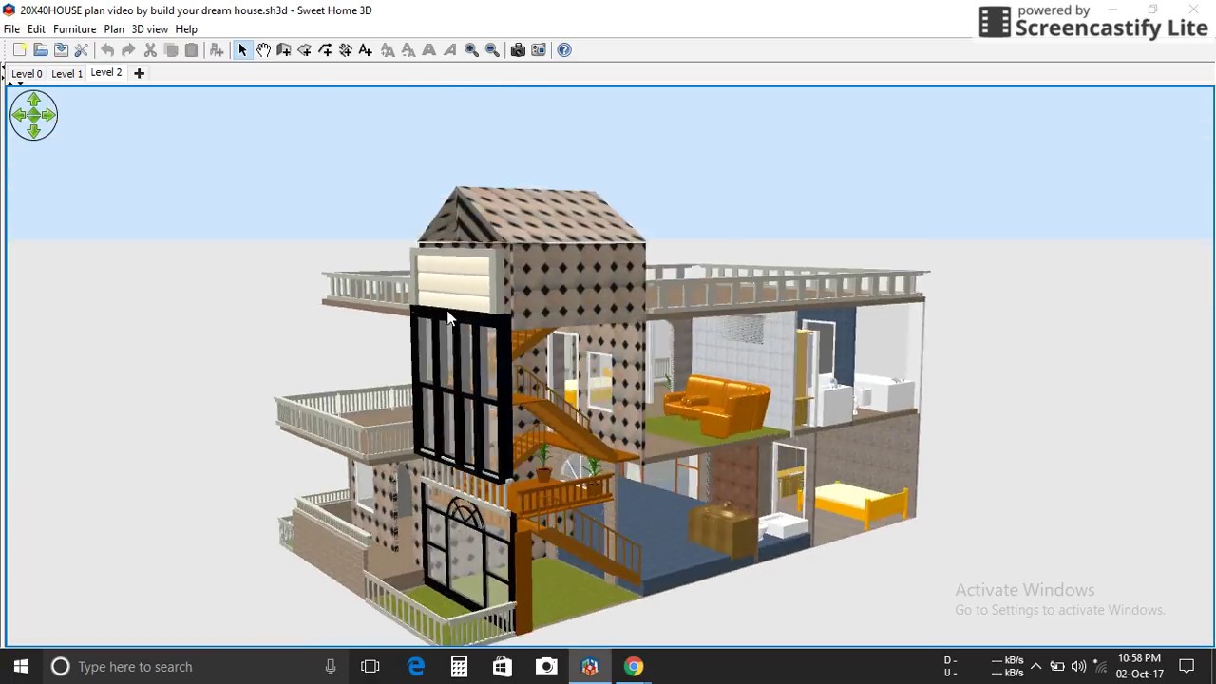The width and height of the screenshot is (1216, 684).
Task: Click the volume speaker tray icon
Action: click(1078, 666)
